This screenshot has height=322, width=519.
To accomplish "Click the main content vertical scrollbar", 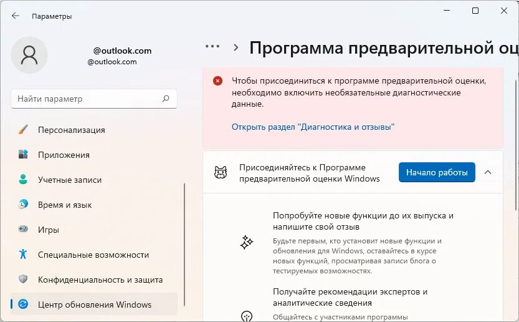I will (x=516, y=145).
